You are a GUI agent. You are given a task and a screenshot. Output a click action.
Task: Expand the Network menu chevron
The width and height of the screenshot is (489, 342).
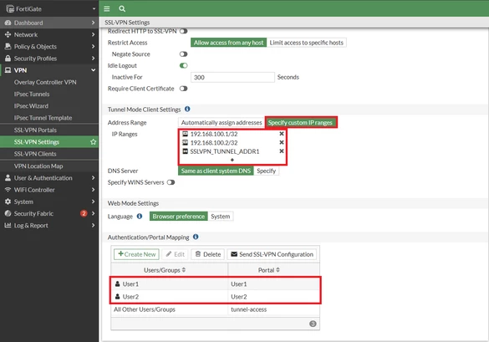(x=93, y=34)
